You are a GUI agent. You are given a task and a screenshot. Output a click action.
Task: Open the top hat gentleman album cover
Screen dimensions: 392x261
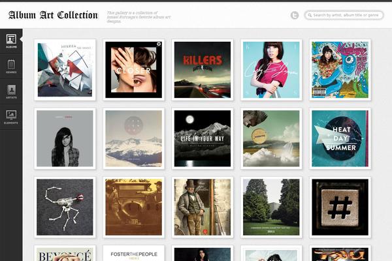(203, 207)
